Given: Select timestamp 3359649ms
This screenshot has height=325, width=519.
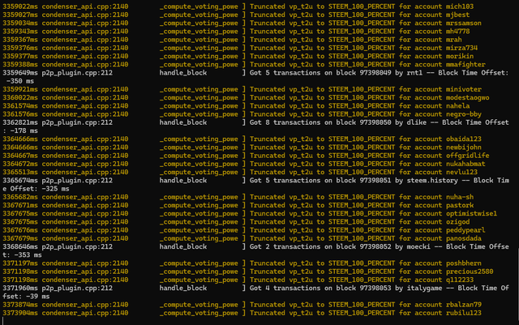Looking at the screenshot, I should (19, 72).
